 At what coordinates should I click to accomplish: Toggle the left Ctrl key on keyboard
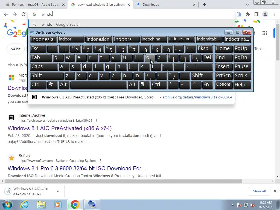click(38, 85)
